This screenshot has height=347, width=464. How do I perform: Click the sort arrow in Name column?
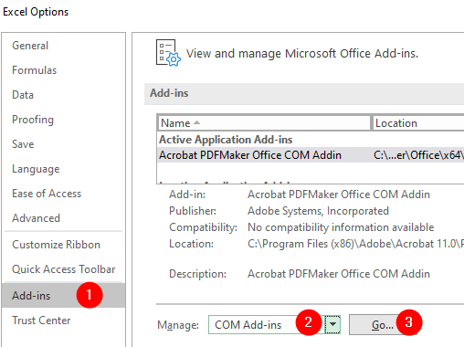pyautogui.click(x=196, y=122)
